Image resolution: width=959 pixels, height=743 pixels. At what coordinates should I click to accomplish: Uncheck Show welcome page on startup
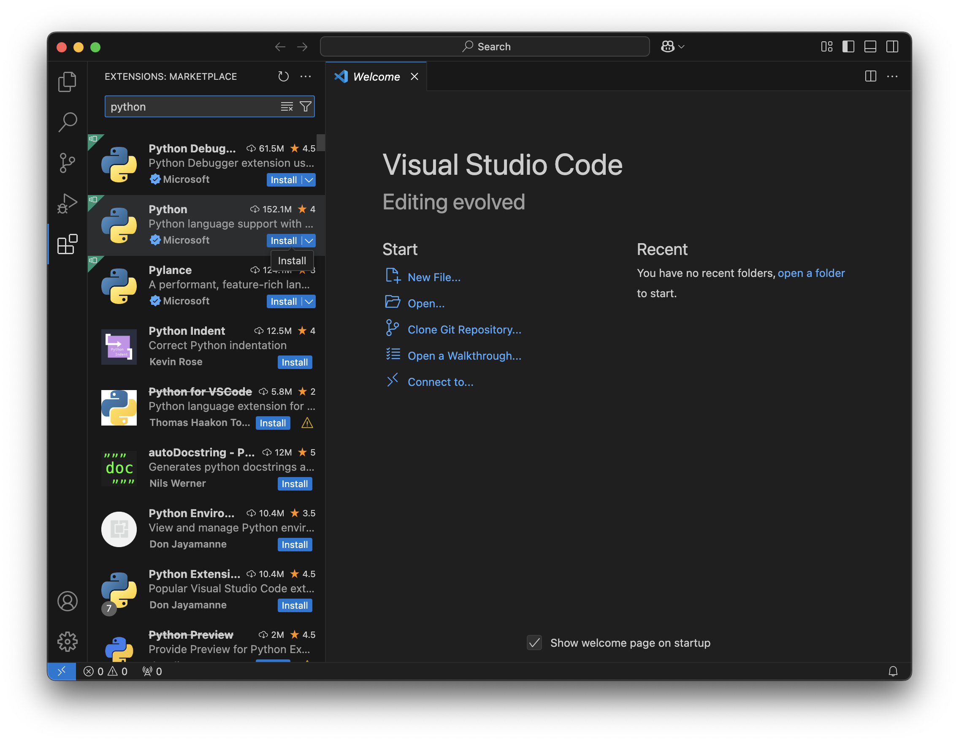[534, 643]
